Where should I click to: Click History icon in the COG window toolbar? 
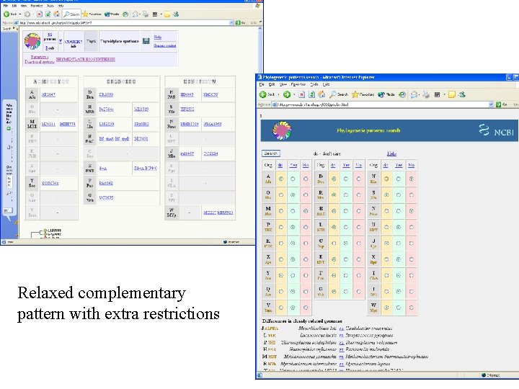[125, 14]
